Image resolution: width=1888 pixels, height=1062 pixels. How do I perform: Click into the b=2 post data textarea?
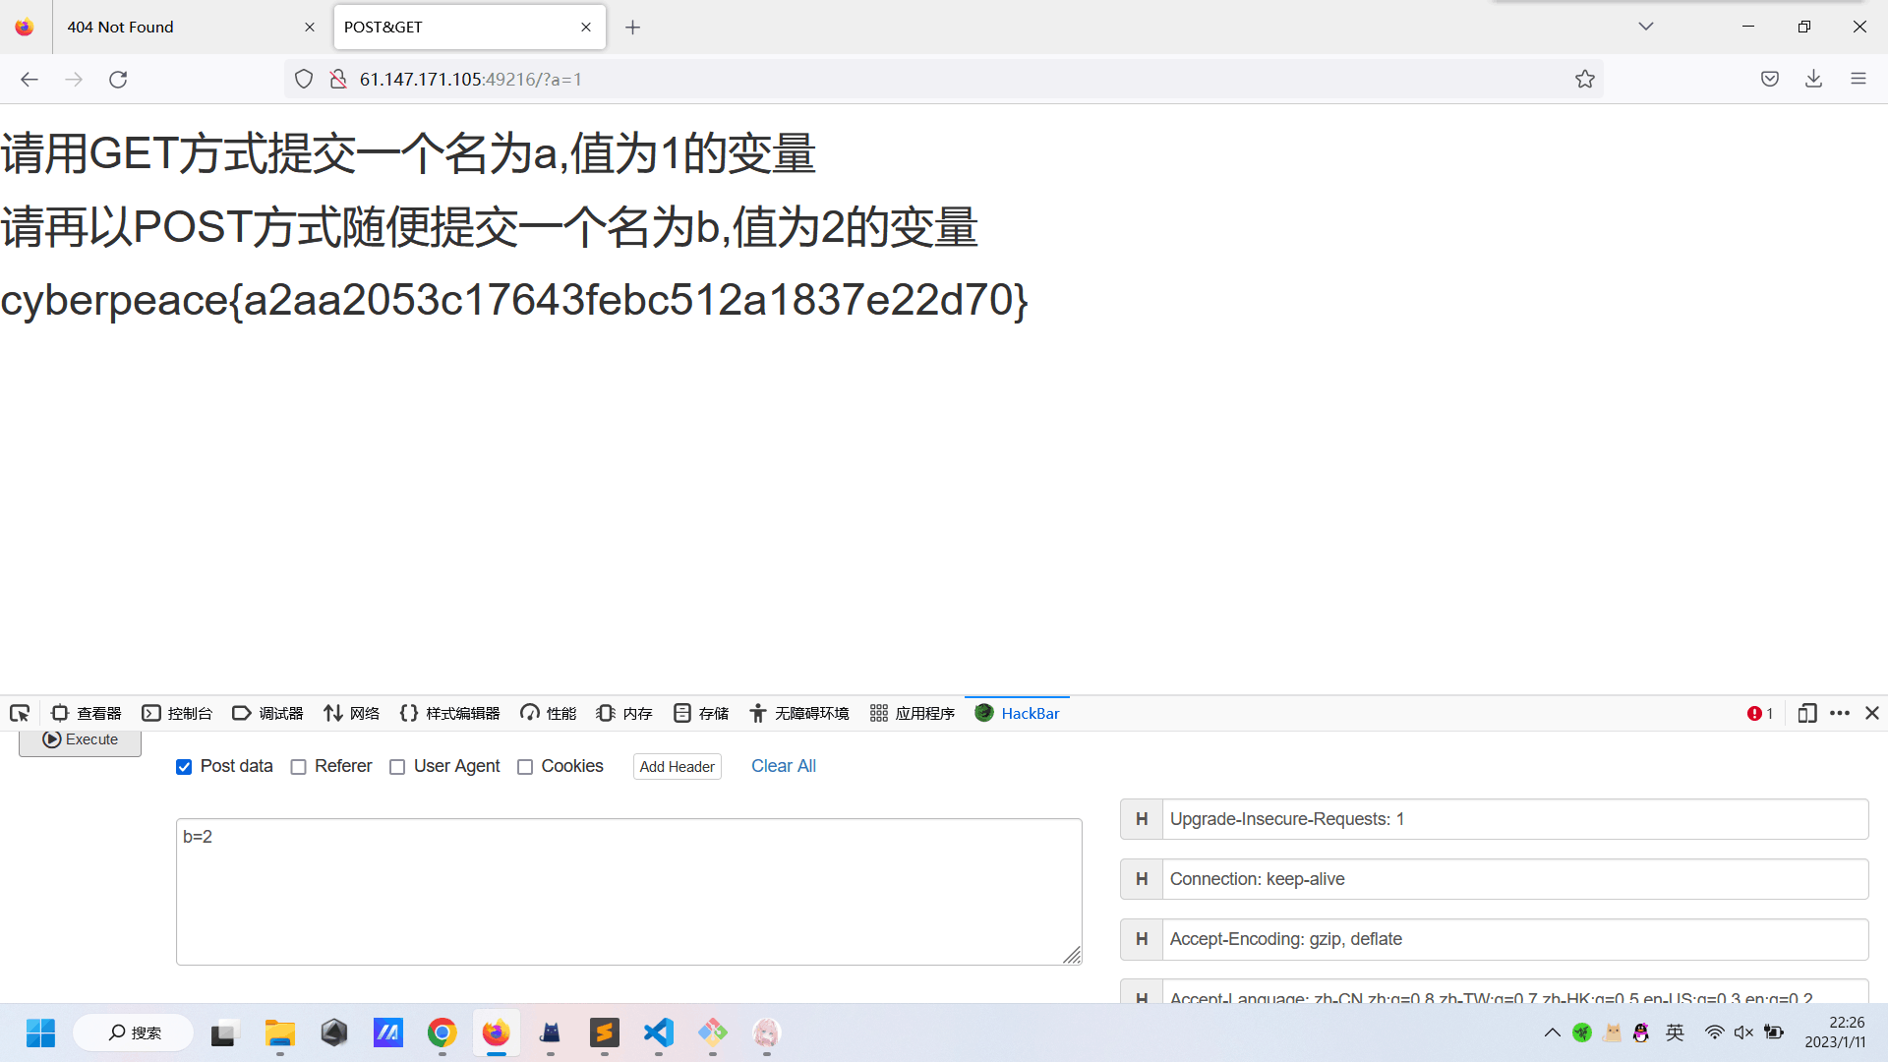click(629, 891)
